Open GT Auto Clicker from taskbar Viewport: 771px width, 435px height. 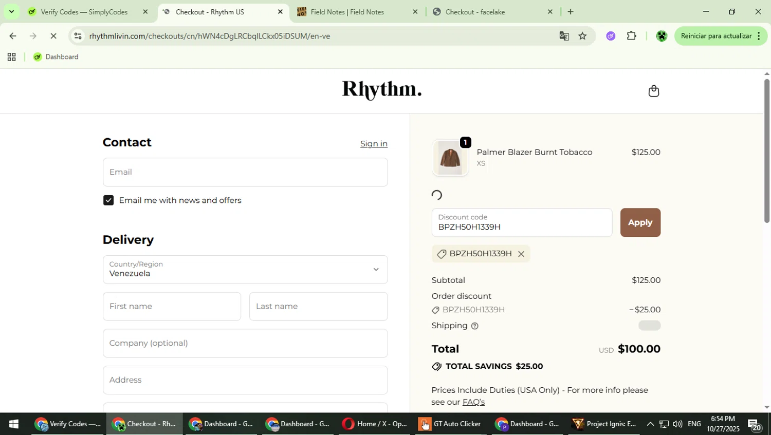pos(450,424)
